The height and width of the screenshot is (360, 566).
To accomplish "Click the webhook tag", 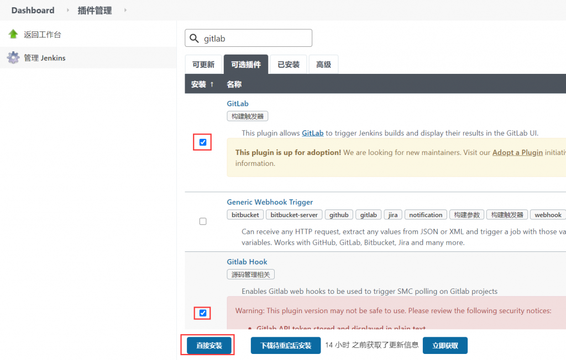I will pos(548,215).
